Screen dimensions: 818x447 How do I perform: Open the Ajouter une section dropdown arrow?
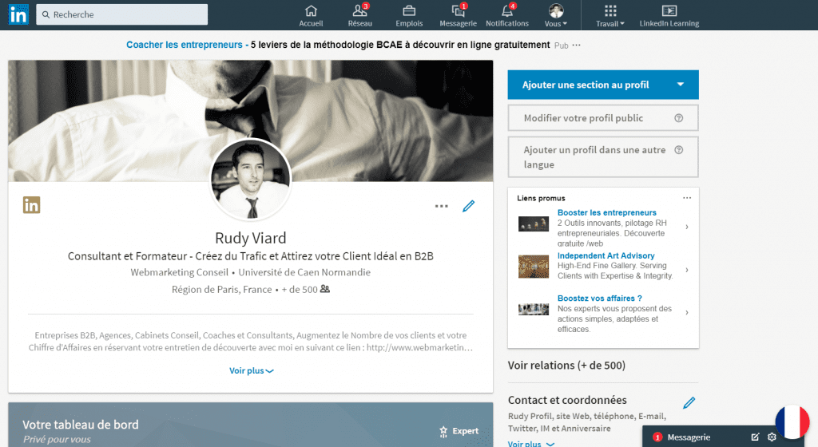pos(681,85)
